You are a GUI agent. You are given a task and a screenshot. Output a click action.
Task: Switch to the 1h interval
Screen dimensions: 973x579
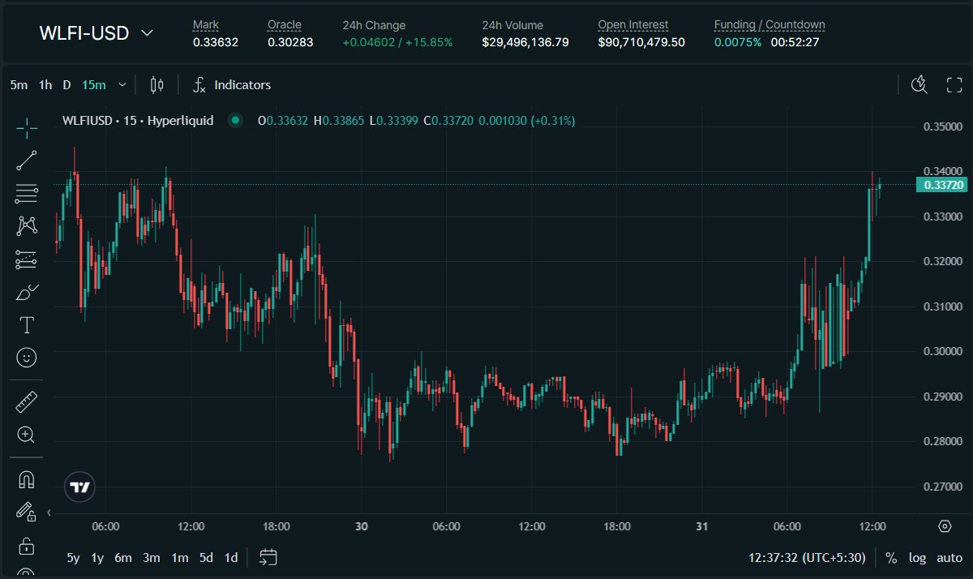tap(45, 84)
